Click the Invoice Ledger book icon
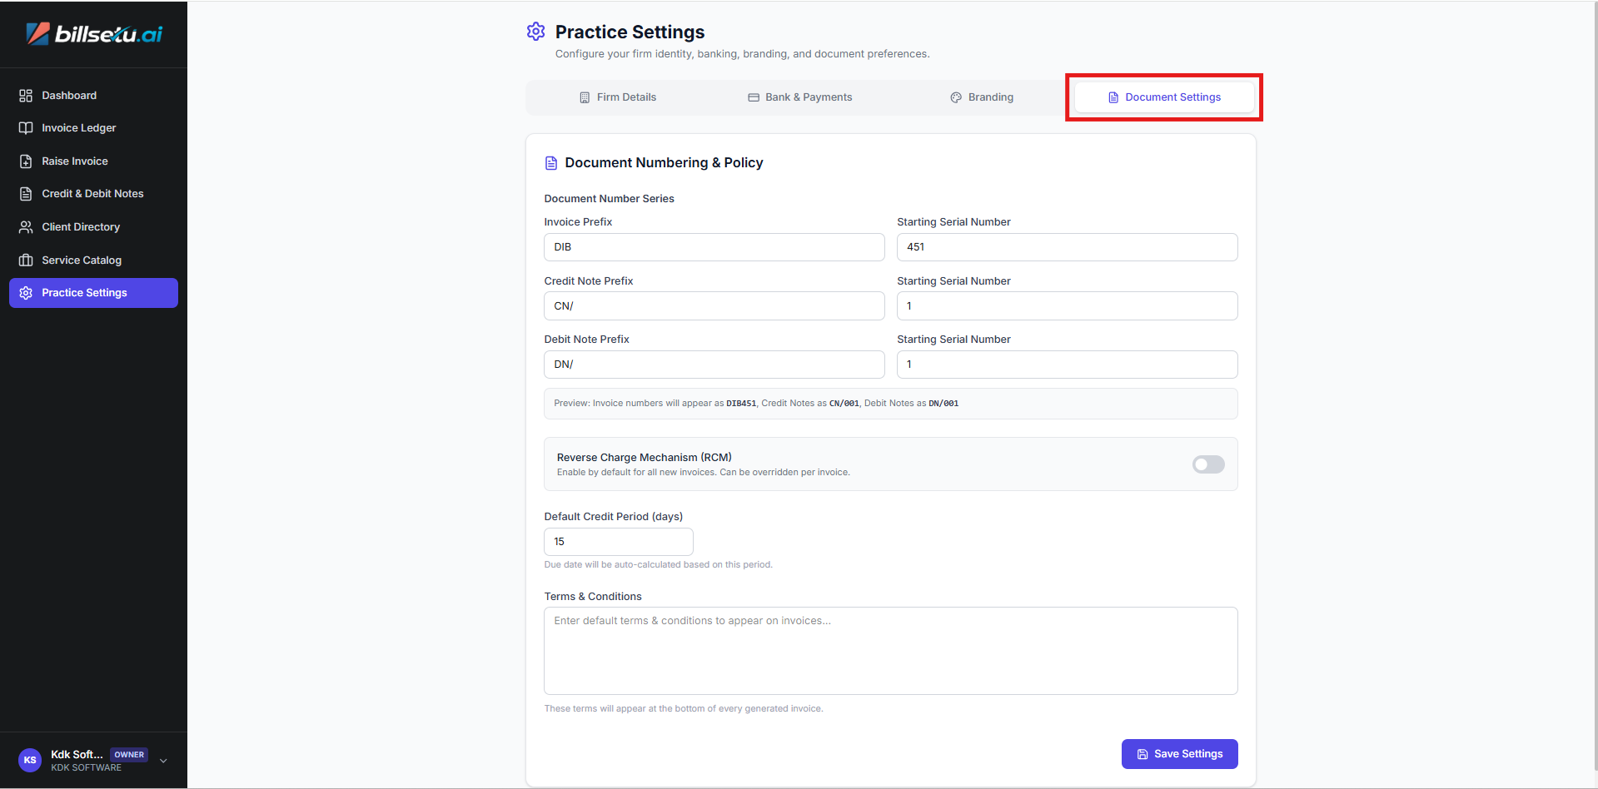 click(26, 128)
